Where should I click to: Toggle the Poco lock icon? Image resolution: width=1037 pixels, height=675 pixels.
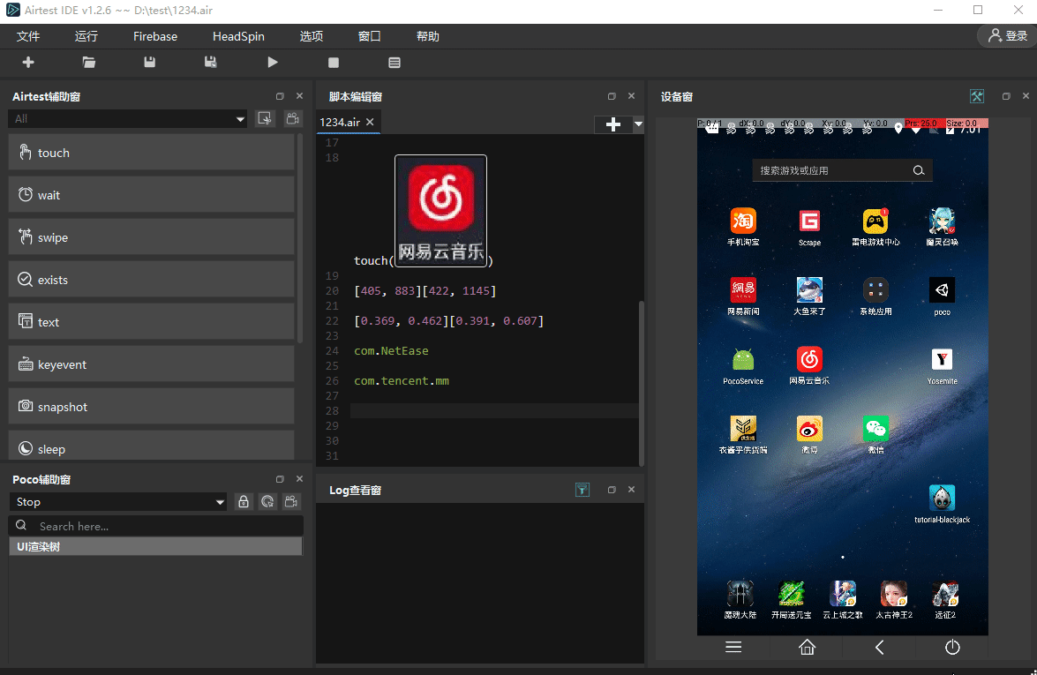[244, 502]
